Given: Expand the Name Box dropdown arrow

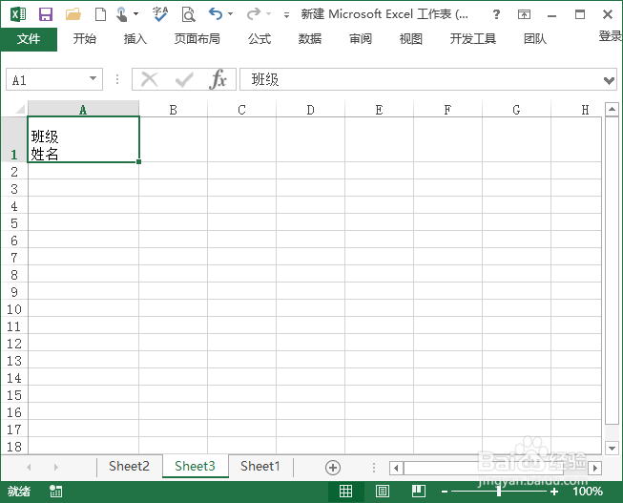Looking at the screenshot, I should (93, 78).
